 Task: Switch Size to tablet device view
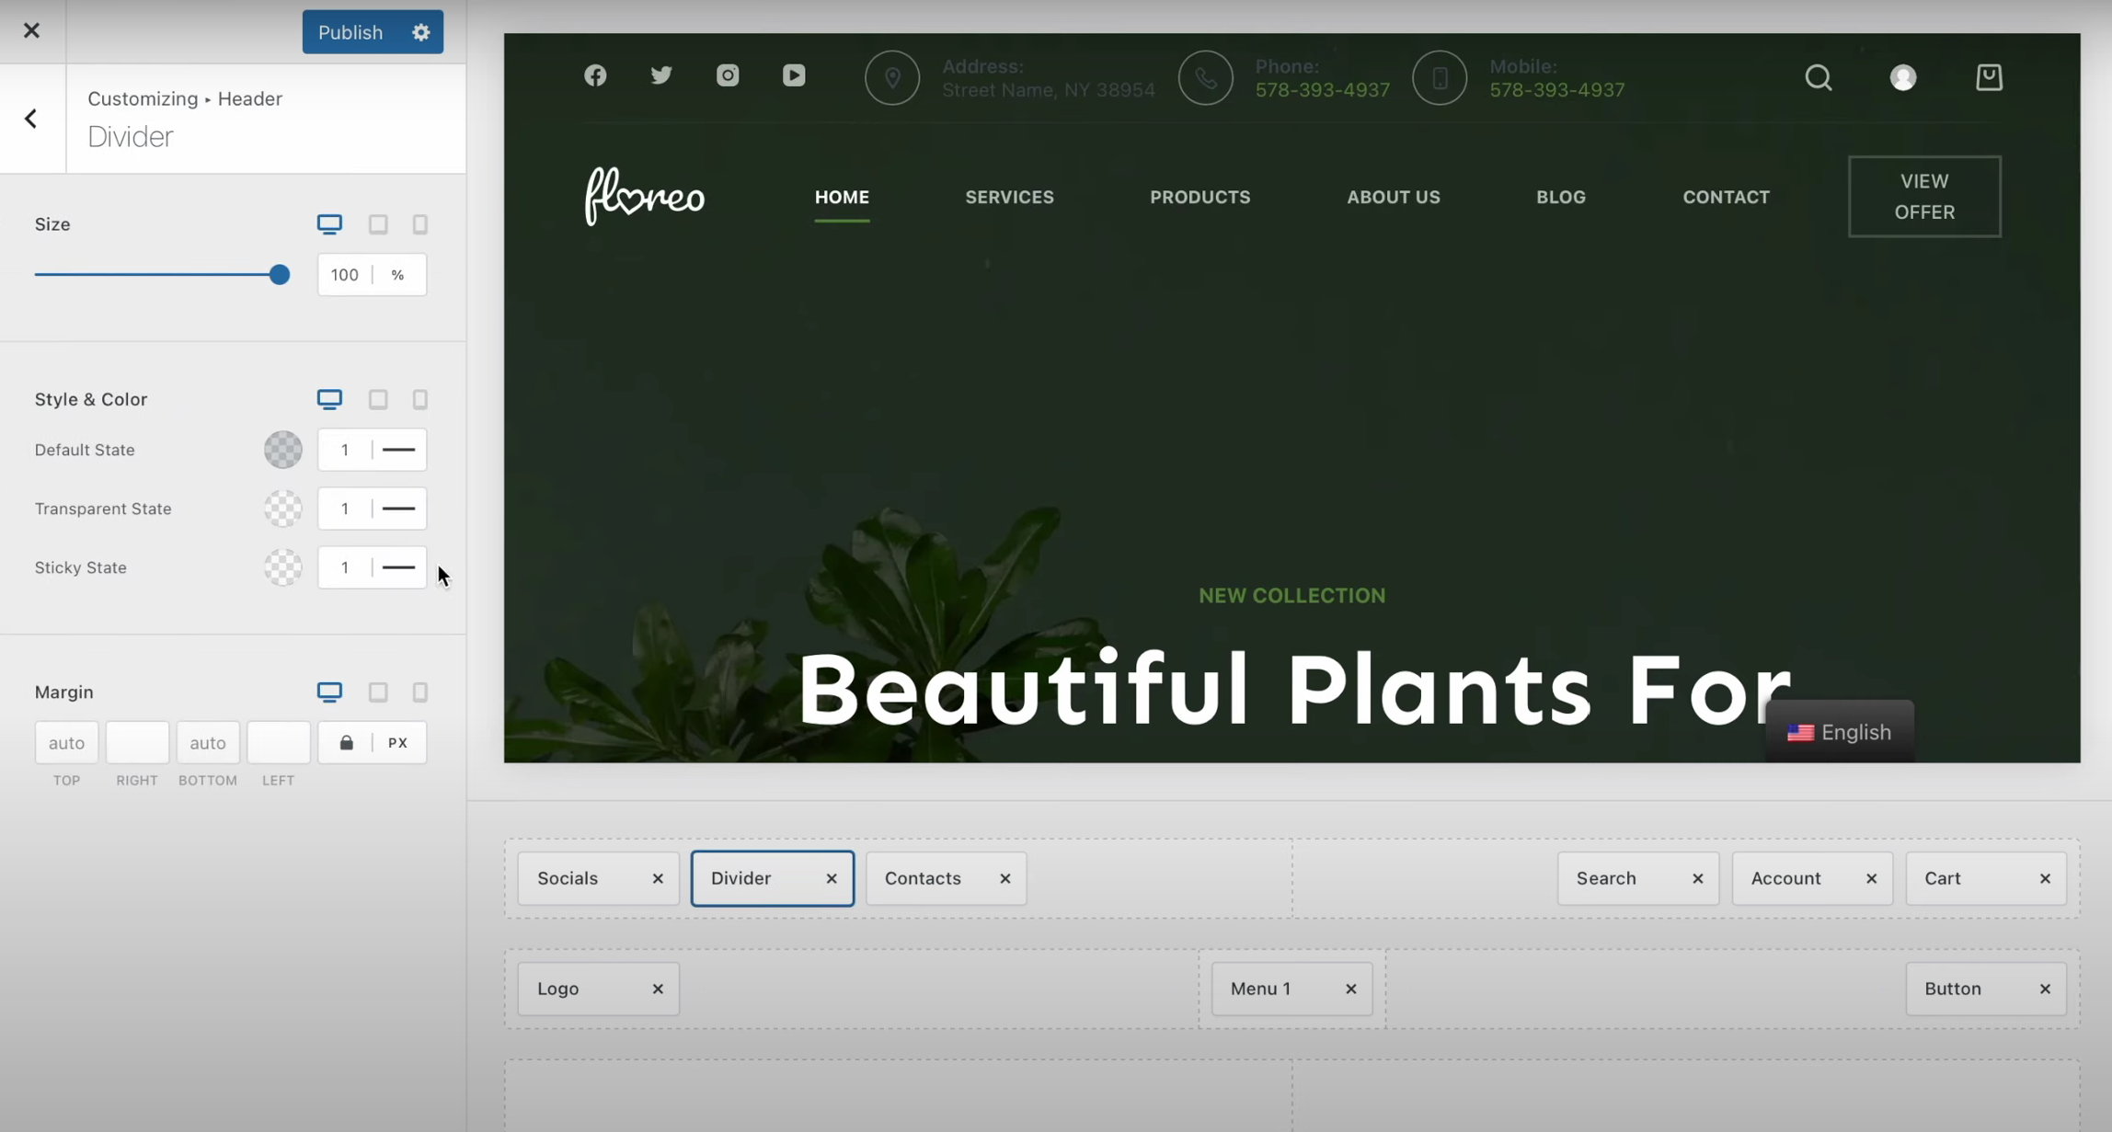378,224
